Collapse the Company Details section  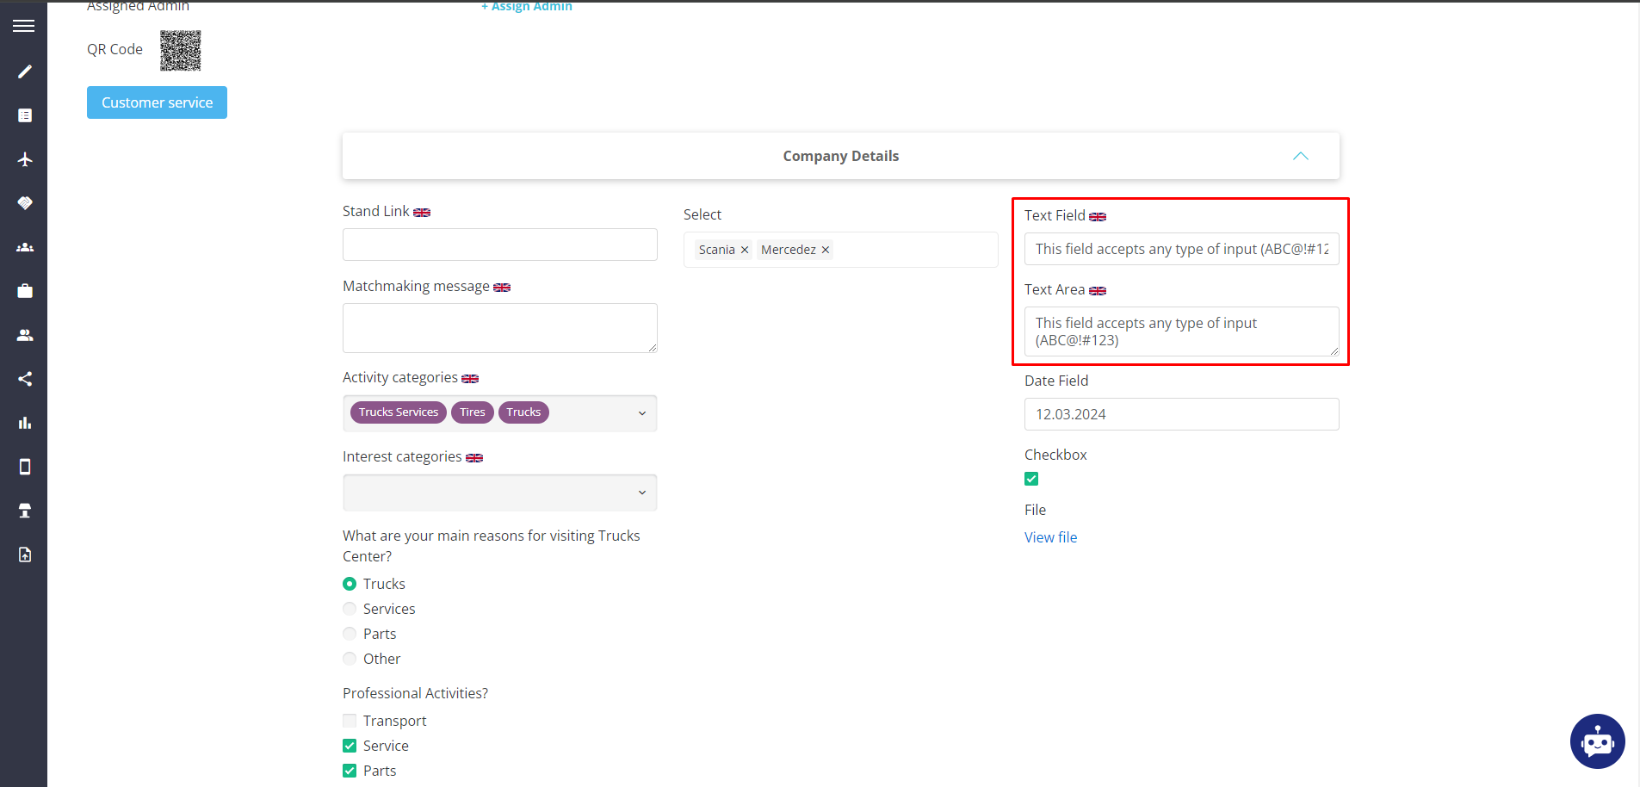pyautogui.click(x=1300, y=156)
